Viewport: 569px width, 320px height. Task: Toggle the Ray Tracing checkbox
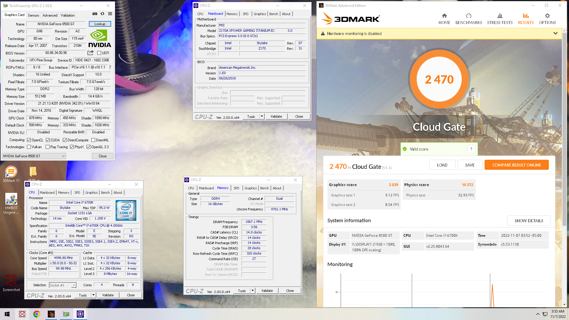point(48,147)
